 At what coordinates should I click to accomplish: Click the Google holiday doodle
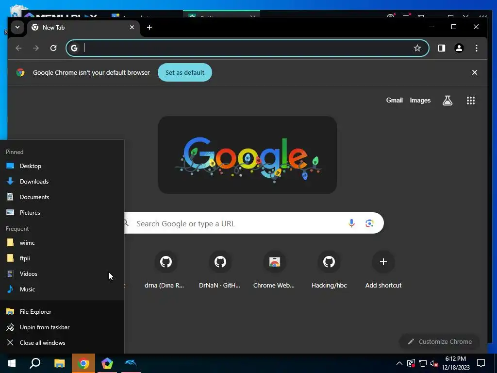point(247,155)
